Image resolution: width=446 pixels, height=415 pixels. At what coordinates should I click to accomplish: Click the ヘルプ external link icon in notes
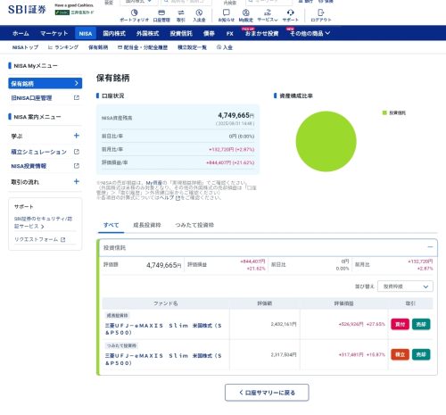[x=178, y=198]
